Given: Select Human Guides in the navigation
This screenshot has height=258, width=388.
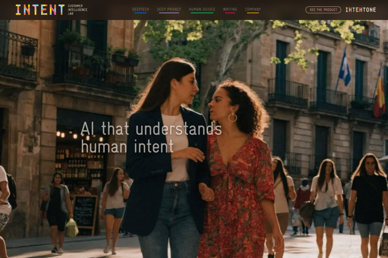Looking at the screenshot, I should coord(202,9).
